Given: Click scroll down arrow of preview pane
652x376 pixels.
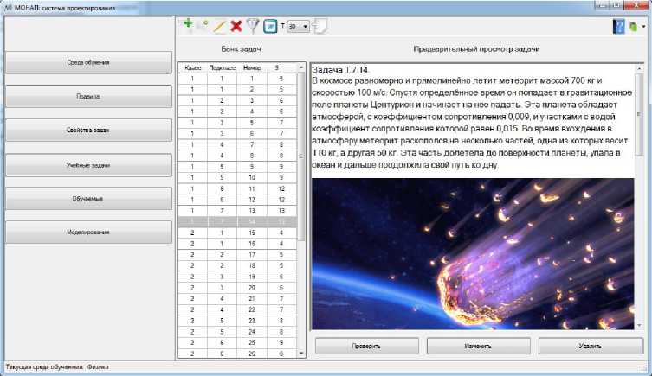Looking at the screenshot, I should [640, 326].
